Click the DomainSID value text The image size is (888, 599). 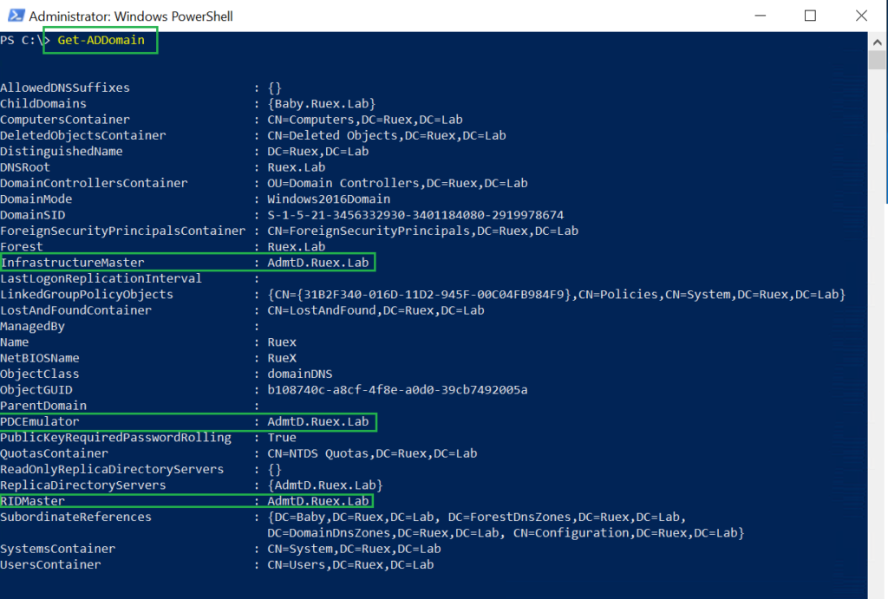415,215
